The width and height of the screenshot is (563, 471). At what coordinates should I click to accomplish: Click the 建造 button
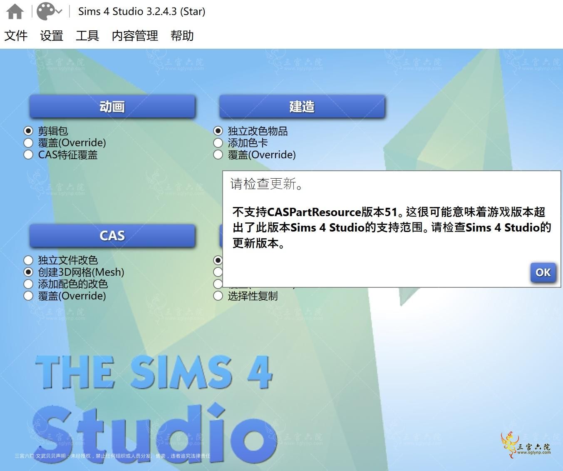(x=302, y=107)
